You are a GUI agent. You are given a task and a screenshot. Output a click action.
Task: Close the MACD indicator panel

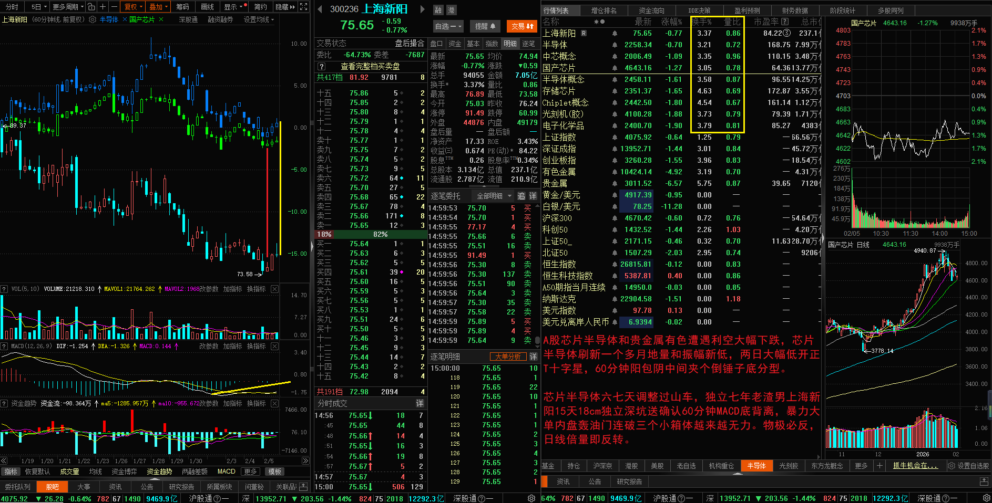click(274, 346)
